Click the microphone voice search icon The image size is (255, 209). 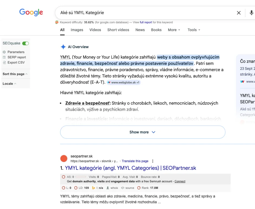(x=251, y=13)
